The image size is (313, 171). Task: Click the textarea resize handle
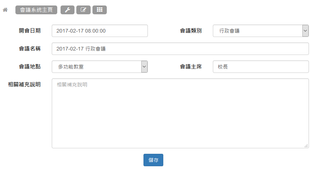click(x=306, y=146)
